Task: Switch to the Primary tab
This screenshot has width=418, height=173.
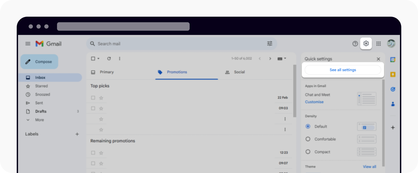Action: click(x=107, y=72)
